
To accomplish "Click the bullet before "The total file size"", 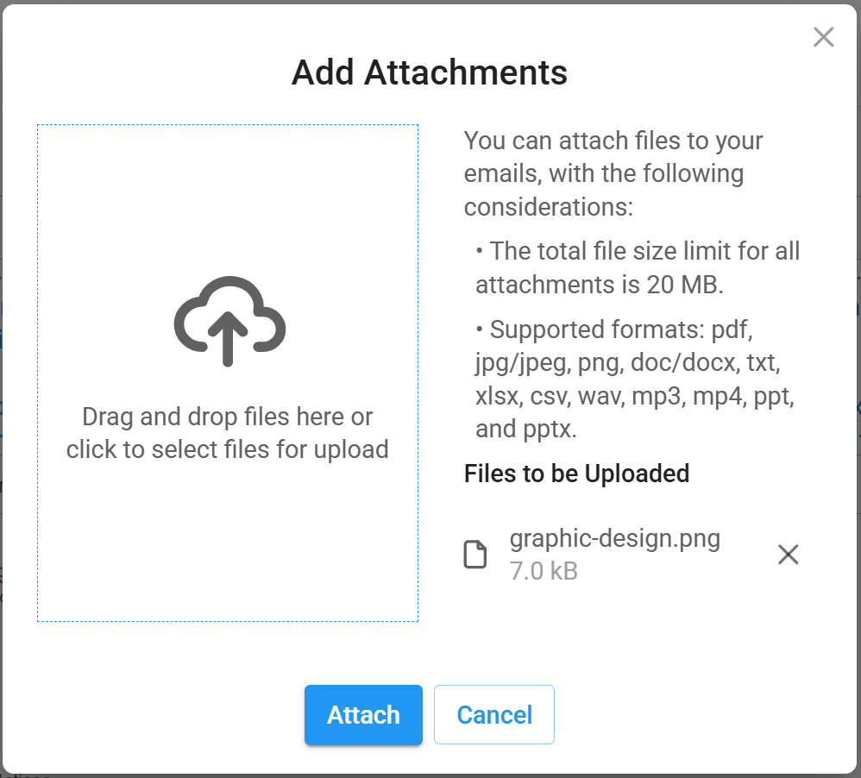I will 480,251.
